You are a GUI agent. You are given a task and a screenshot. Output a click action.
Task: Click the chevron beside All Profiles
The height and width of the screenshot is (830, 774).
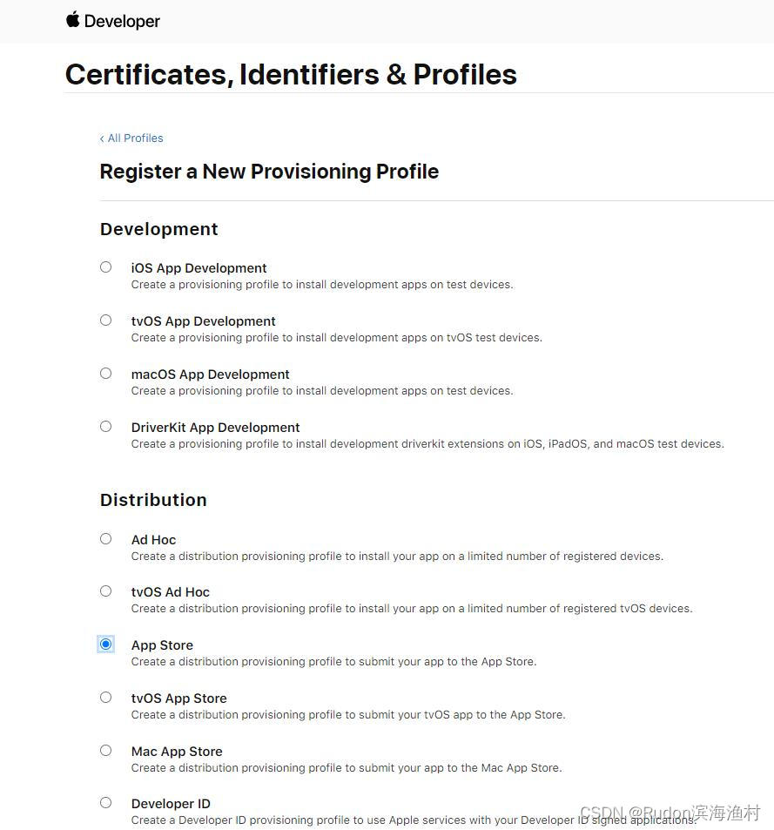click(x=102, y=138)
